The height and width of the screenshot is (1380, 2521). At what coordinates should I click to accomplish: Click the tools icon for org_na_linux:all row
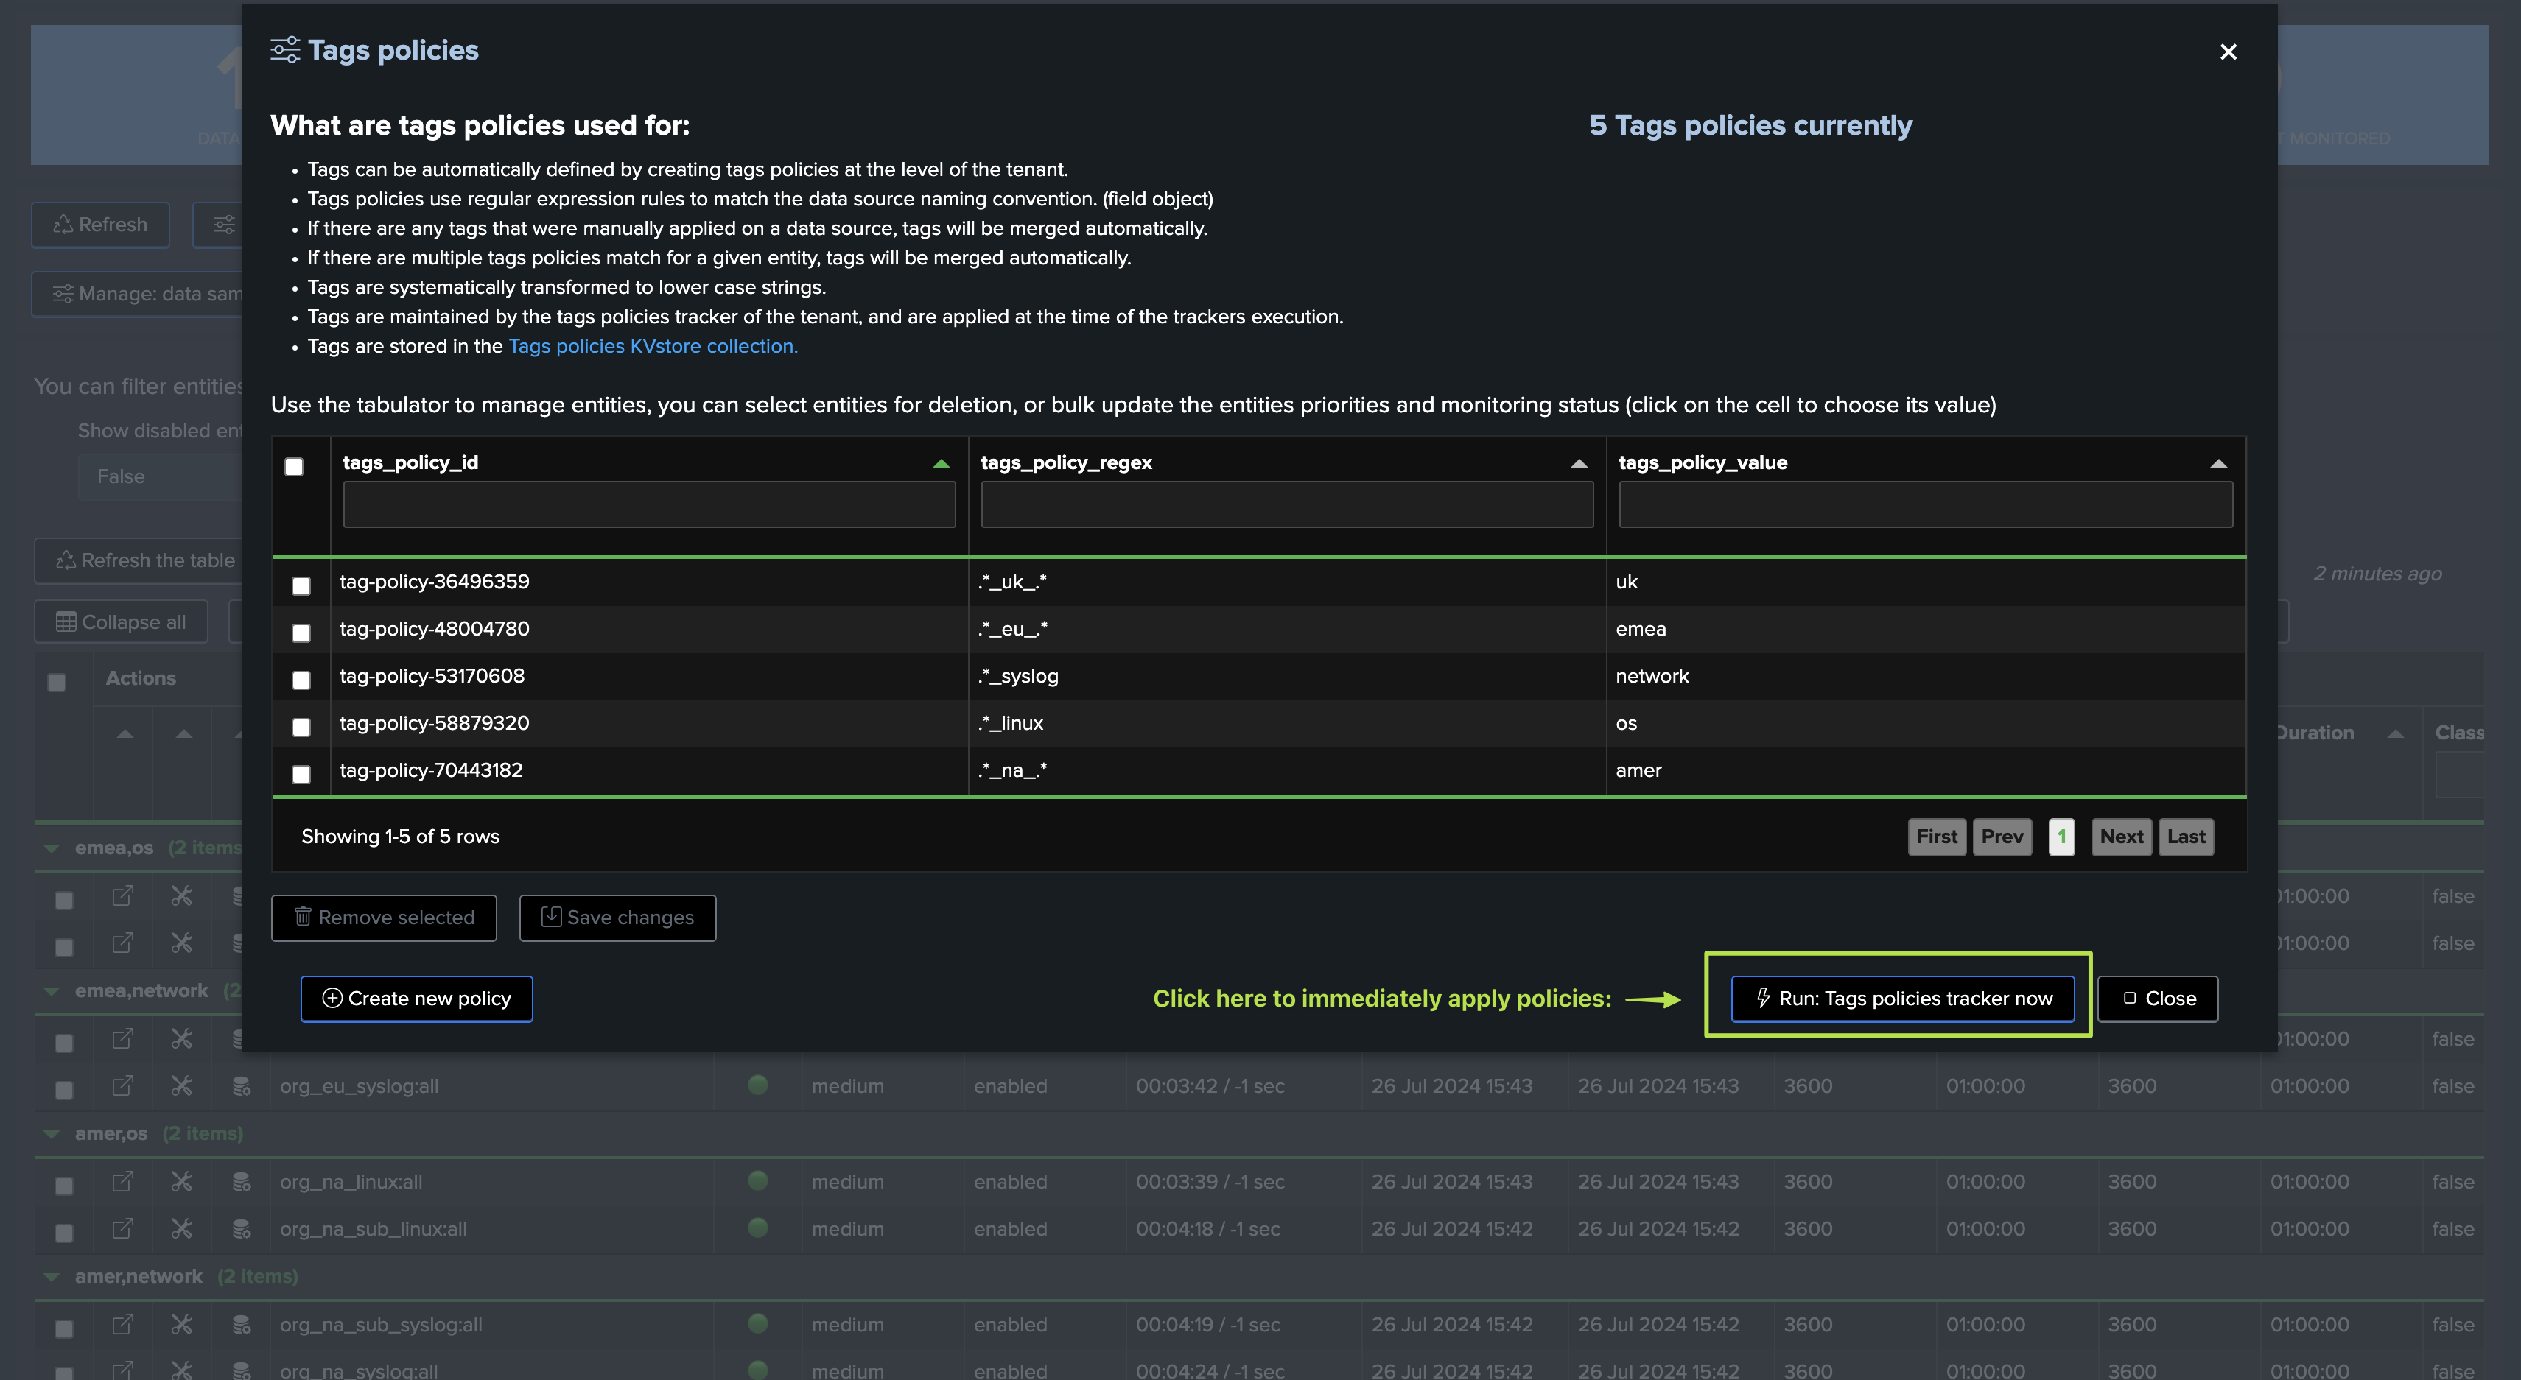(182, 1181)
